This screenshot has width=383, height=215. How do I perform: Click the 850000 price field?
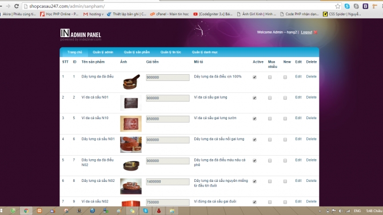point(167,119)
